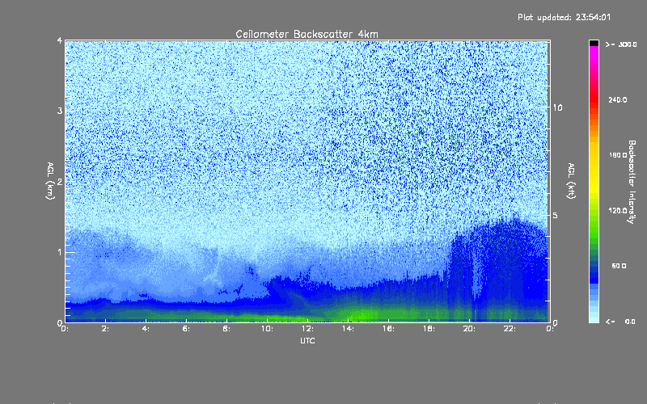Viewport: 647px width, 404px height.
Task: Click the '5' label on right kft axis
Action: (x=556, y=216)
